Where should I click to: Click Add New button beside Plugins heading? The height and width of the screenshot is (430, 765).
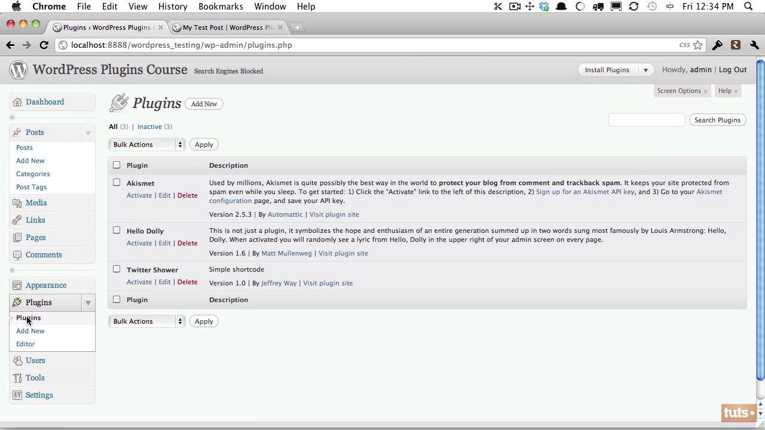[x=204, y=104]
